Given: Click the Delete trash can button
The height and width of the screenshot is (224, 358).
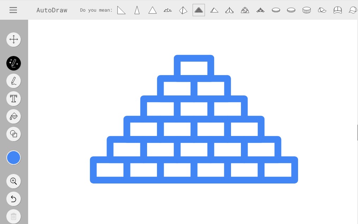Looking at the screenshot, I should [14, 217].
